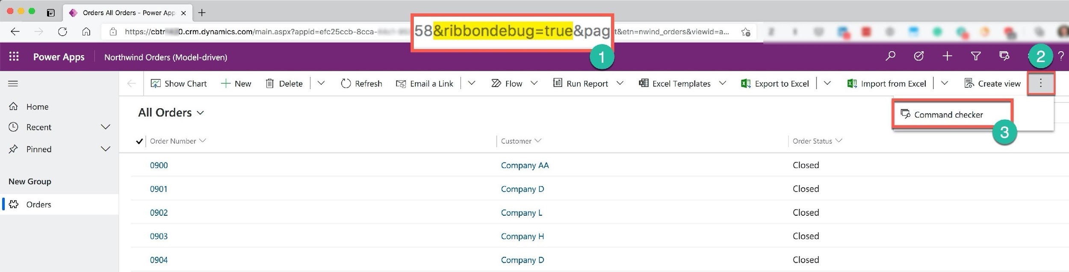
Task: Open order 0901
Action: [159, 189]
